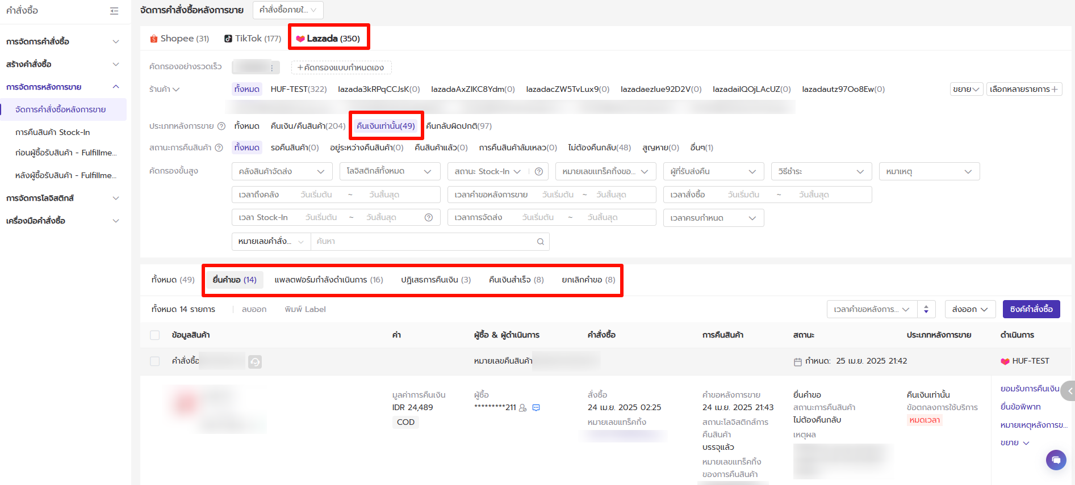The image size is (1075, 485).
Task: Open คลังสินค้าจัดส่ง dropdown
Action: tap(282, 171)
